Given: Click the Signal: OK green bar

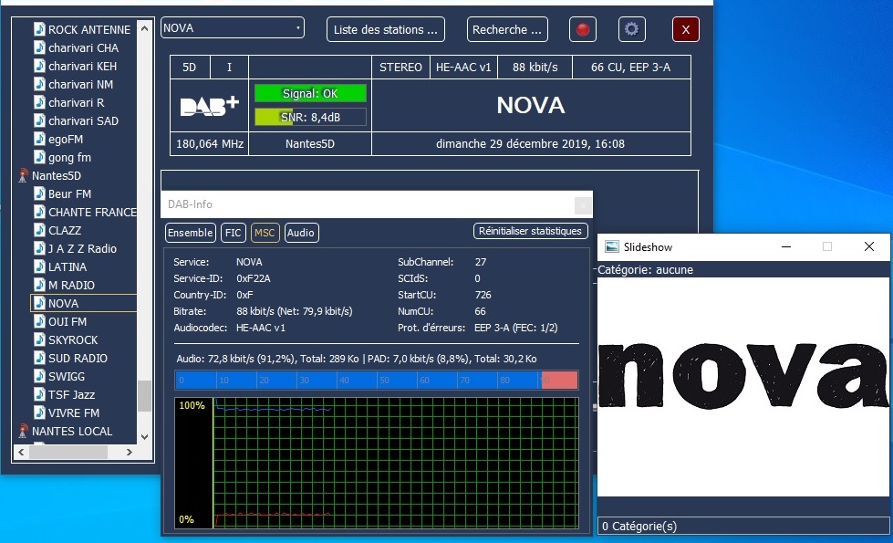Looking at the screenshot, I should pos(310,93).
